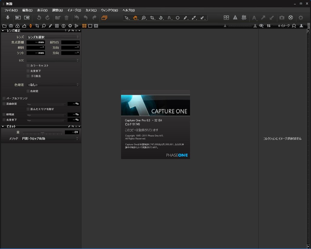Screen dimensions: 311x249
Task: Select the Zoom magnifier cursor tool
Action: [143, 18]
